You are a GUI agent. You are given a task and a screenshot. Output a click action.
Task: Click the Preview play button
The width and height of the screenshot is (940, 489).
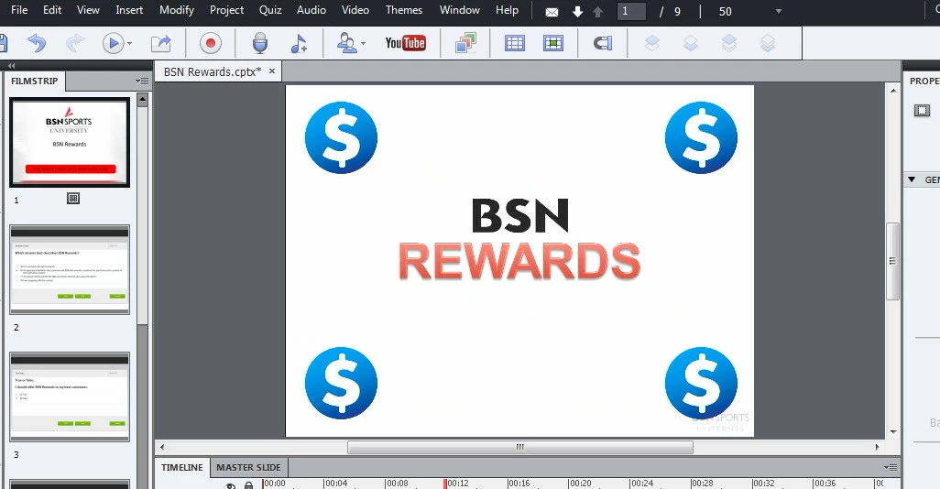pos(112,43)
